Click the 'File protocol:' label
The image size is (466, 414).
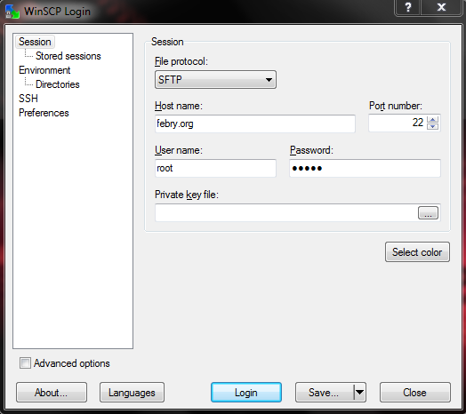click(x=181, y=61)
